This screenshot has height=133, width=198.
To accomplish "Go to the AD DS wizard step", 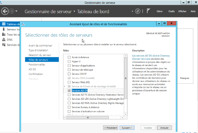I will click(x=32, y=69).
